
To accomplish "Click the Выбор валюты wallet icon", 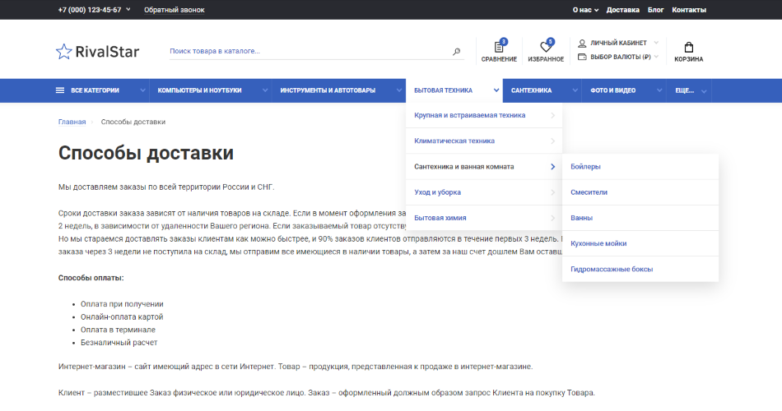I will point(582,57).
